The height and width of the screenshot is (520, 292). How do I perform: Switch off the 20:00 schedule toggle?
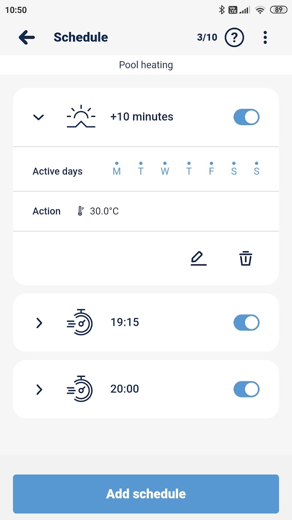(246, 389)
